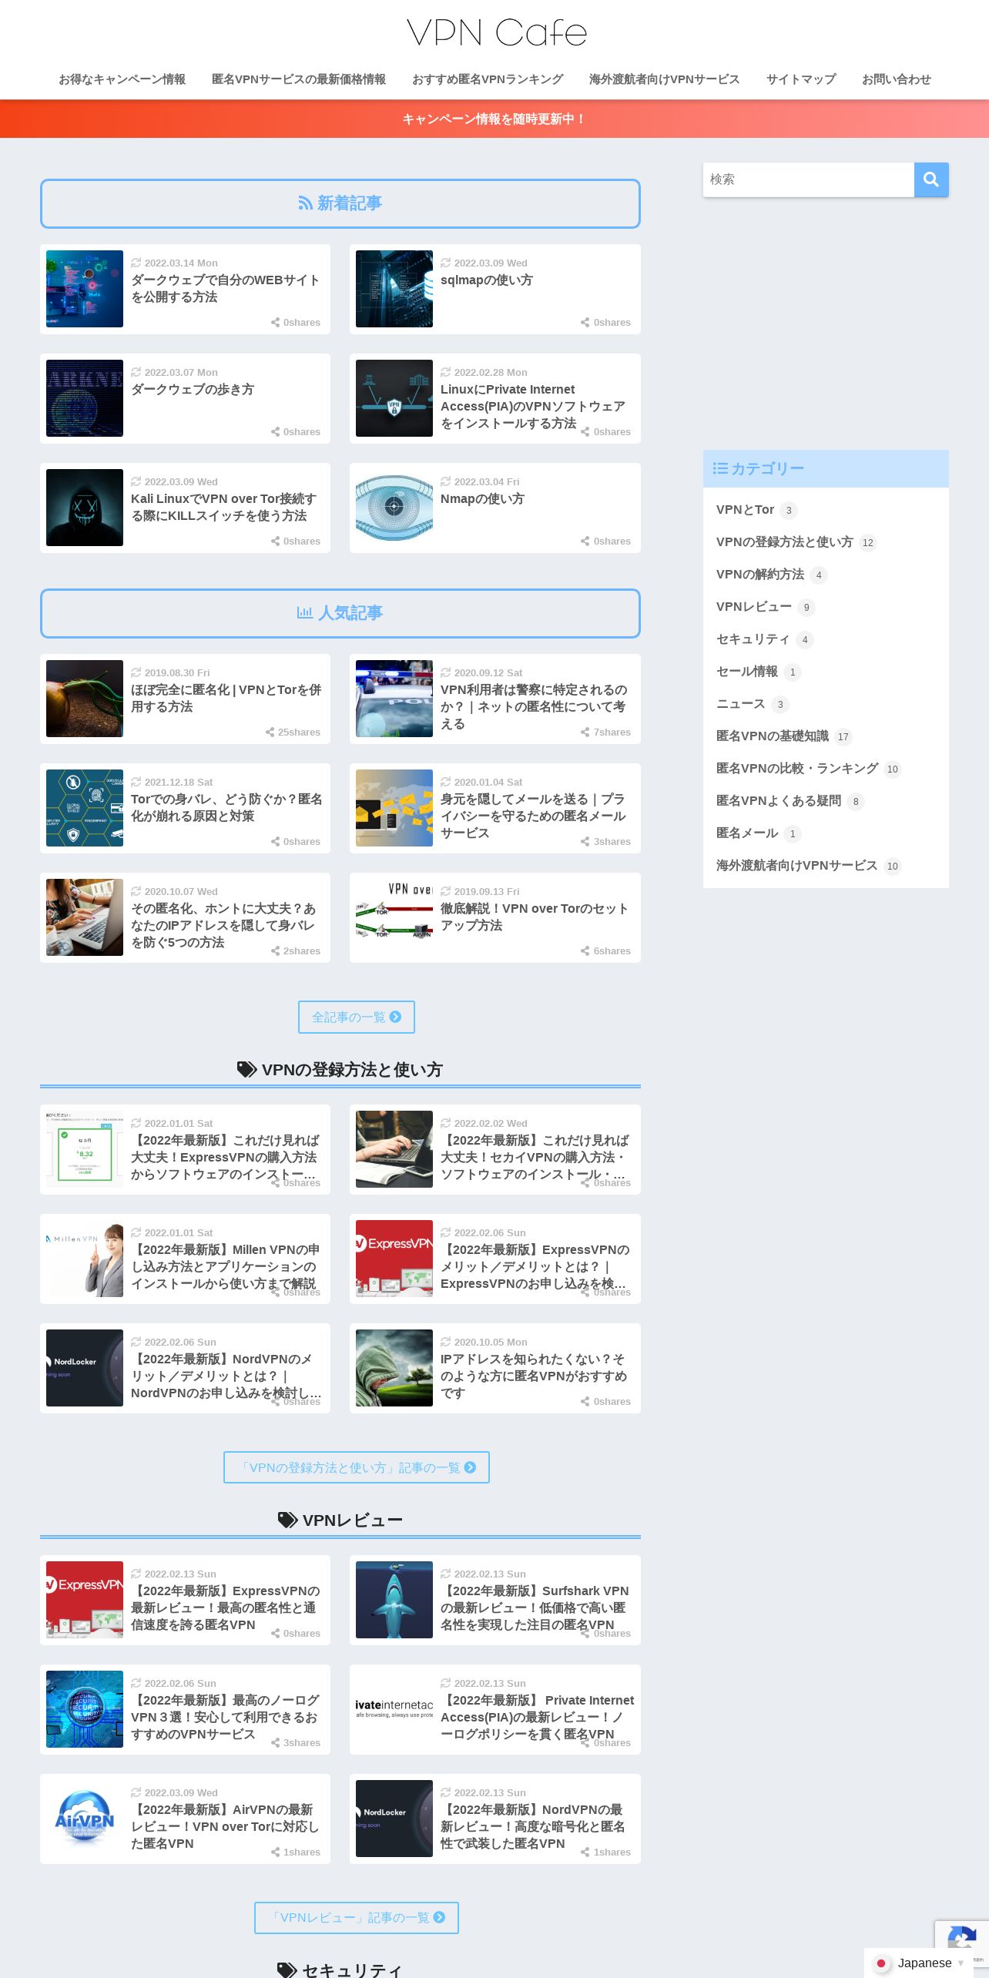Select the VPNレビュー category in sidebar
The image size is (989, 1978).
coord(754,607)
